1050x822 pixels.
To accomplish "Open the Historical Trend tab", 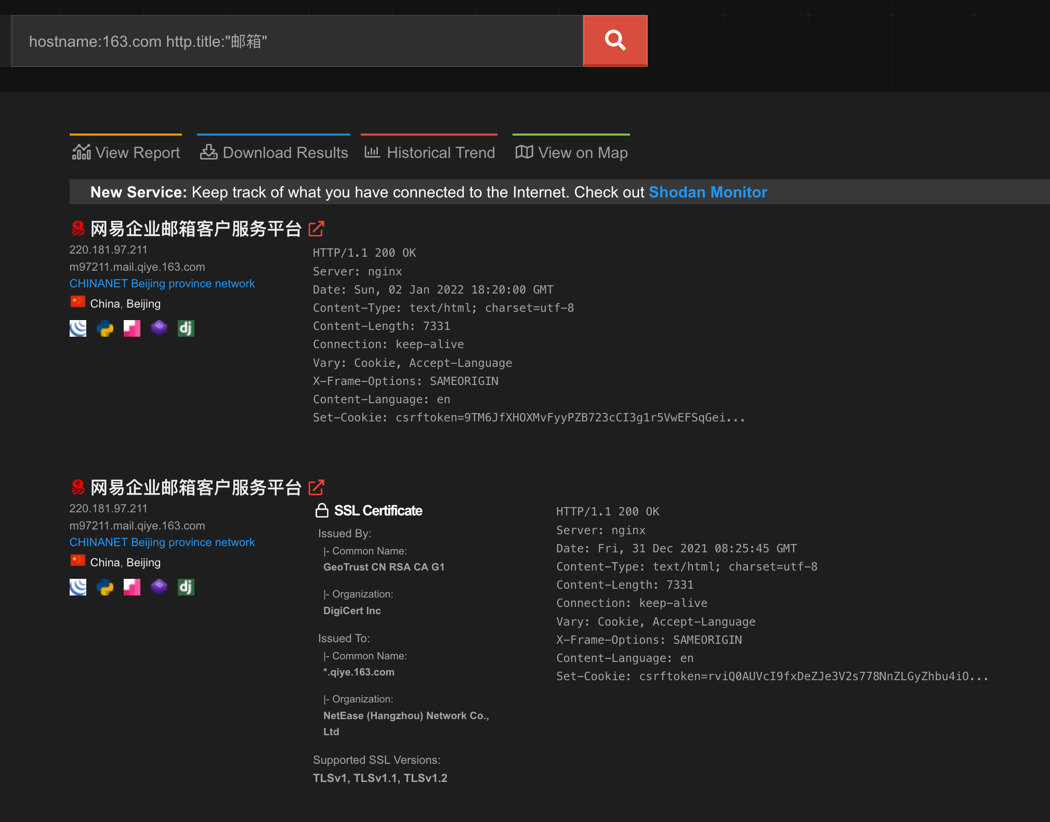I will click(x=429, y=152).
